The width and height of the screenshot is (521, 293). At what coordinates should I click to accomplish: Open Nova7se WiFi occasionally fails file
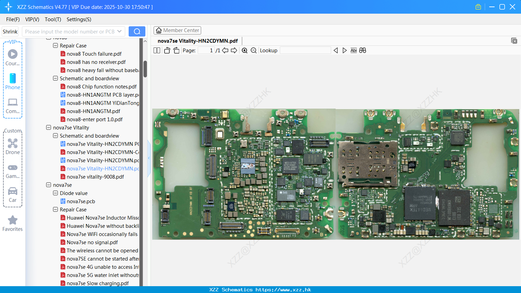tap(102, 234)
